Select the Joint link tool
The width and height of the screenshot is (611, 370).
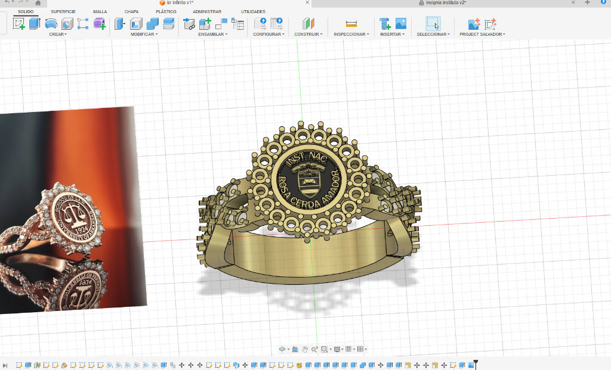(189, 24)
